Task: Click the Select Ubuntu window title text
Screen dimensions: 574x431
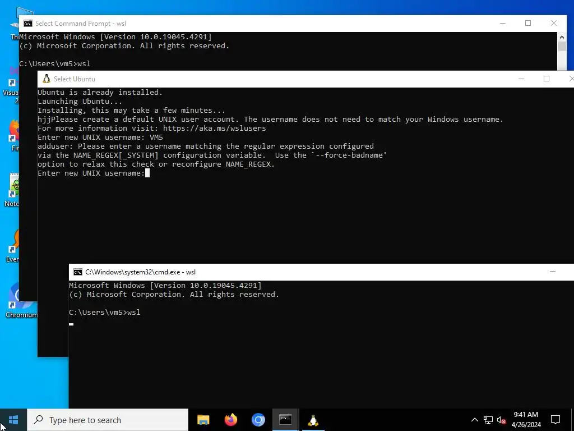Action: (x=75, y=79)
